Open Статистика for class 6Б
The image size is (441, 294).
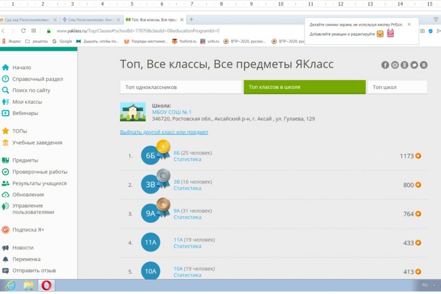coord(187,159)
